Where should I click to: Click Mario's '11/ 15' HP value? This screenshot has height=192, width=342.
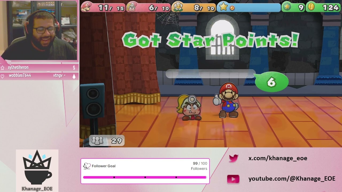pos(111,8)
